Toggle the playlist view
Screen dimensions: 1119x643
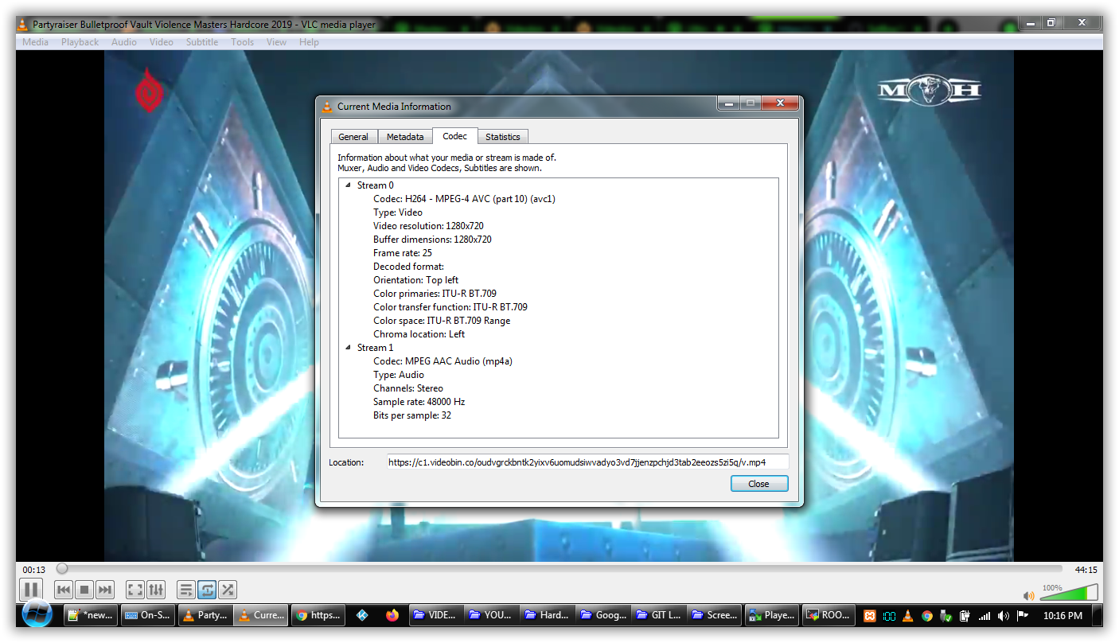[x=186, y=590]
